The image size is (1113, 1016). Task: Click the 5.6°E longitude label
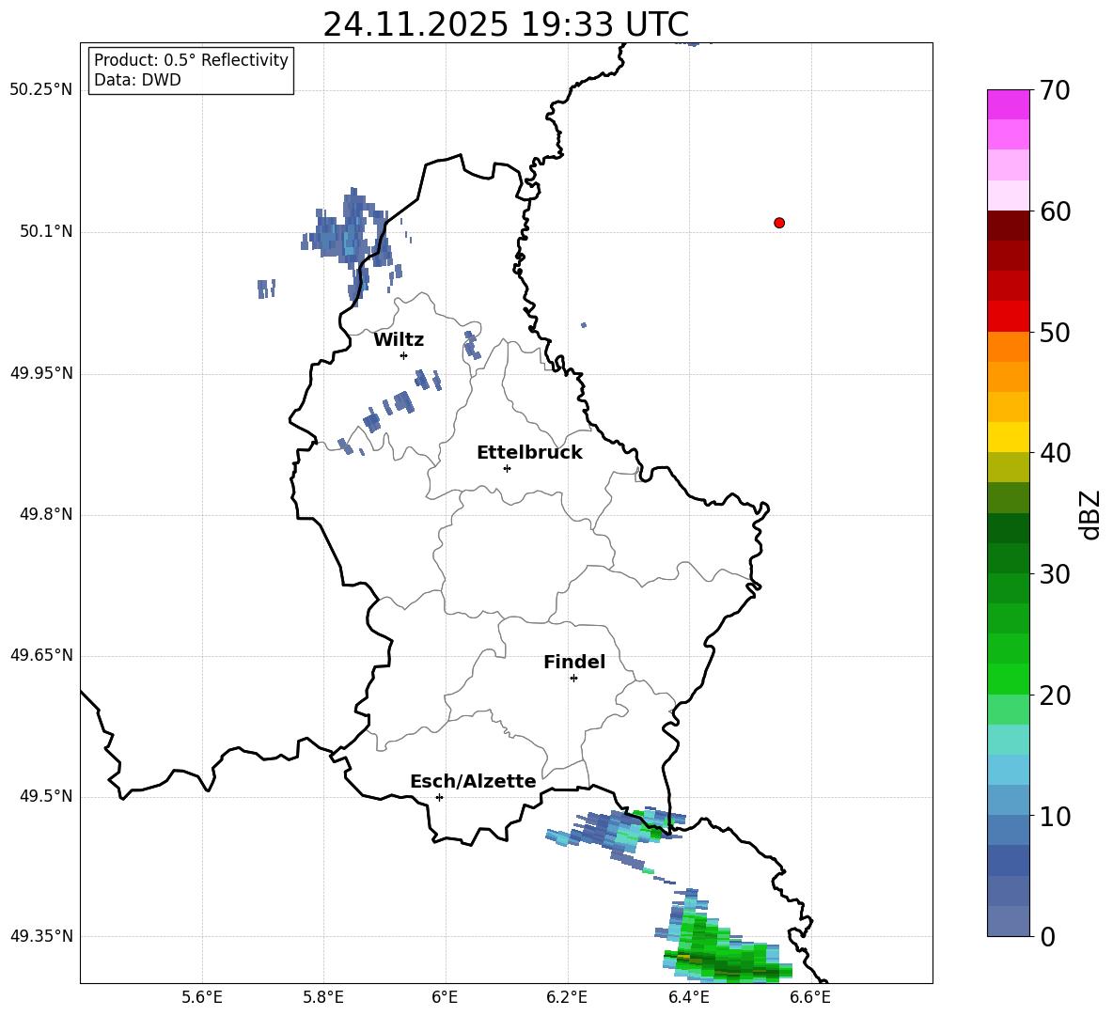tap(202, 997)
